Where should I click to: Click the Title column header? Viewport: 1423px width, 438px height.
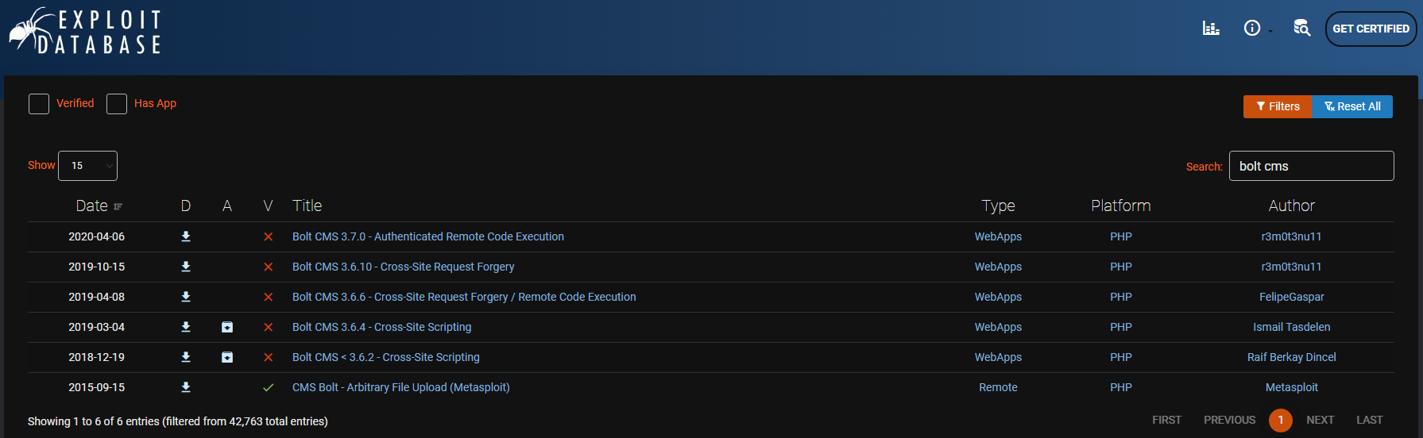click(307, 206)
